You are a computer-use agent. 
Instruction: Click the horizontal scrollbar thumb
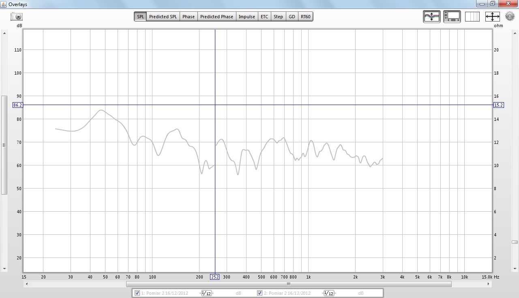click(289, 284)
